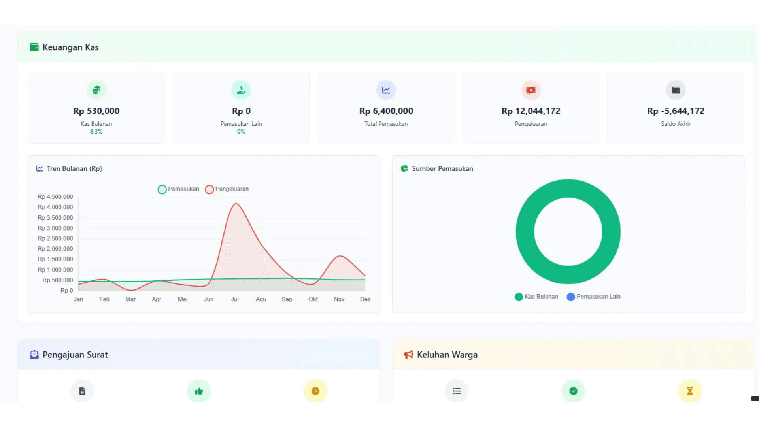Toggle Kas Bulanan in donut legend

point(536,297)
